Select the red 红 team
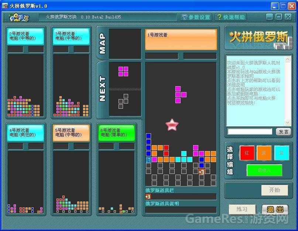The height and width of the screenshot is (231, 298). coord(247,153)
